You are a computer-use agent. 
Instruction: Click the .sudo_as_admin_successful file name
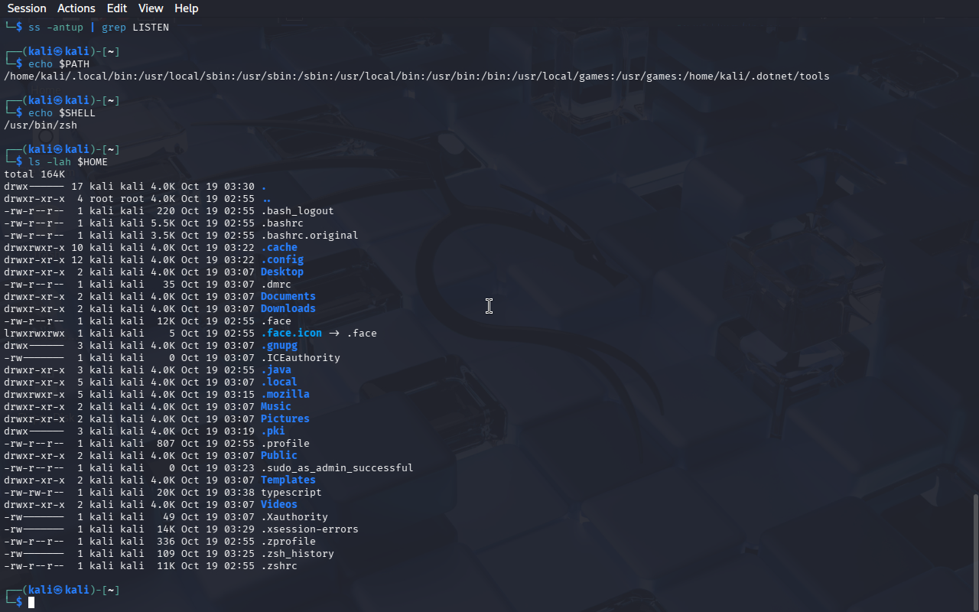pyautogui.click(x=337, y=468)
